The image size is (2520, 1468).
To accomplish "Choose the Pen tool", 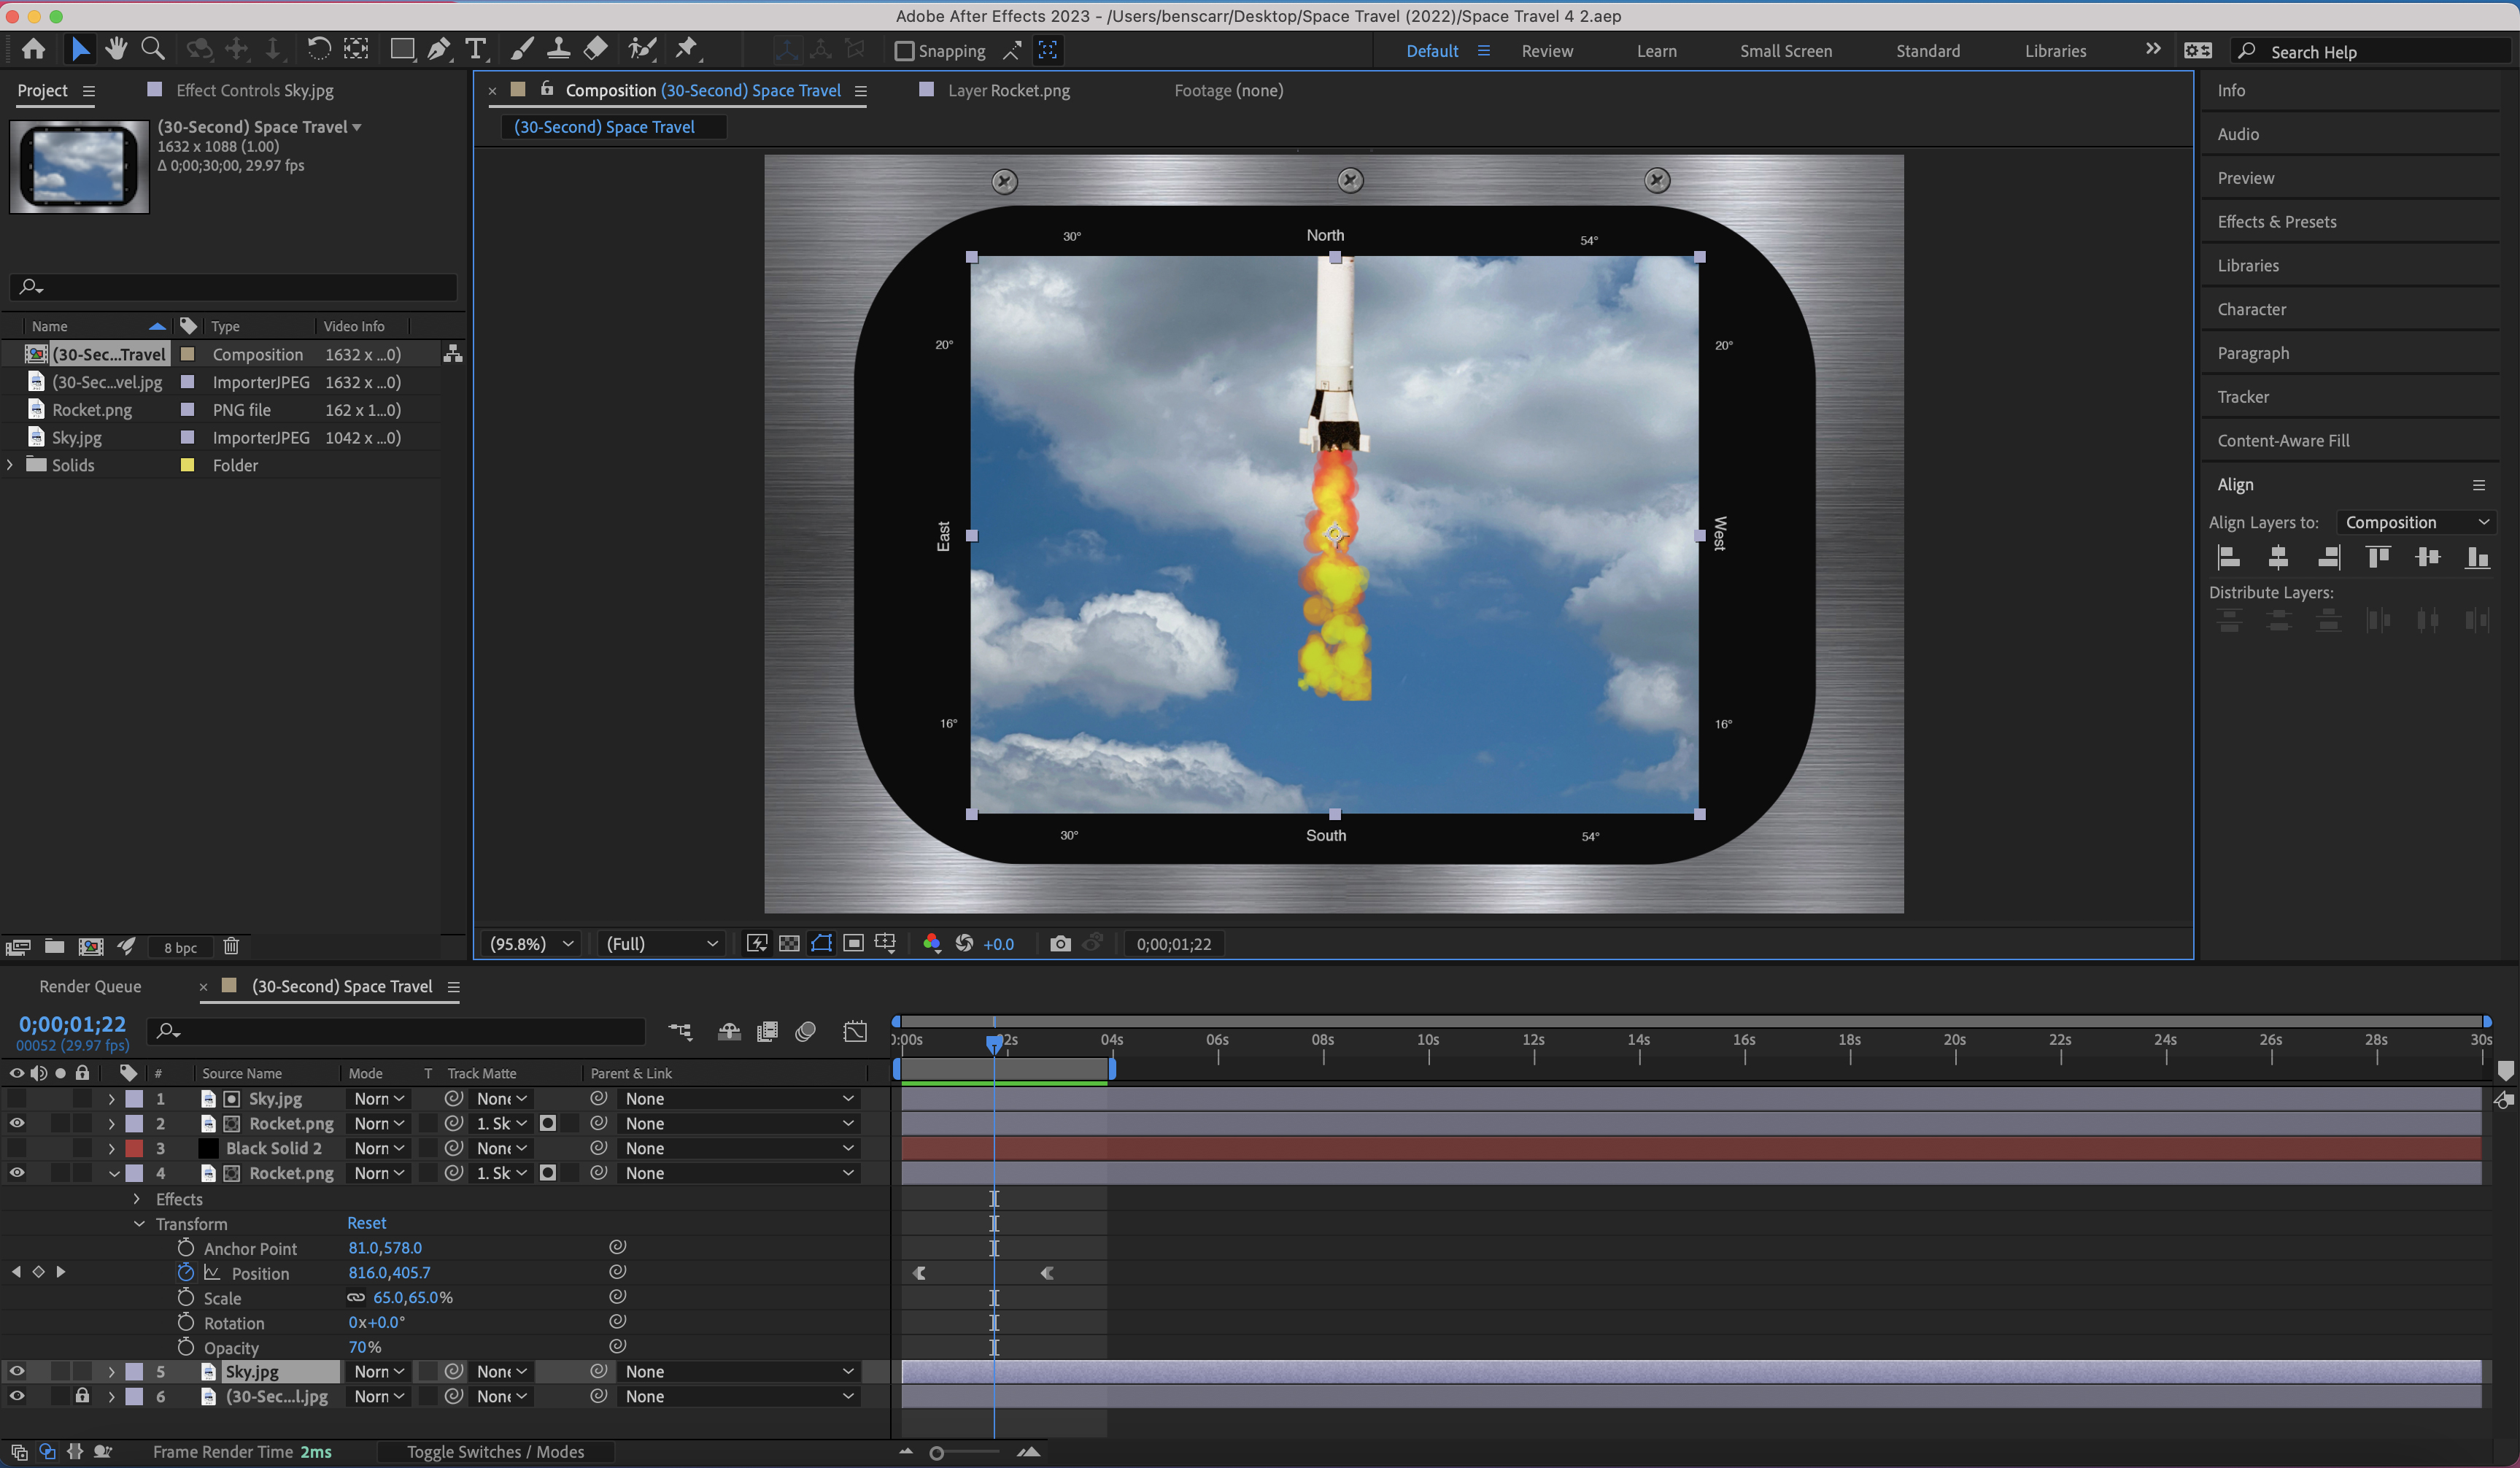I will pyautogui.click(x=439, y=48).
